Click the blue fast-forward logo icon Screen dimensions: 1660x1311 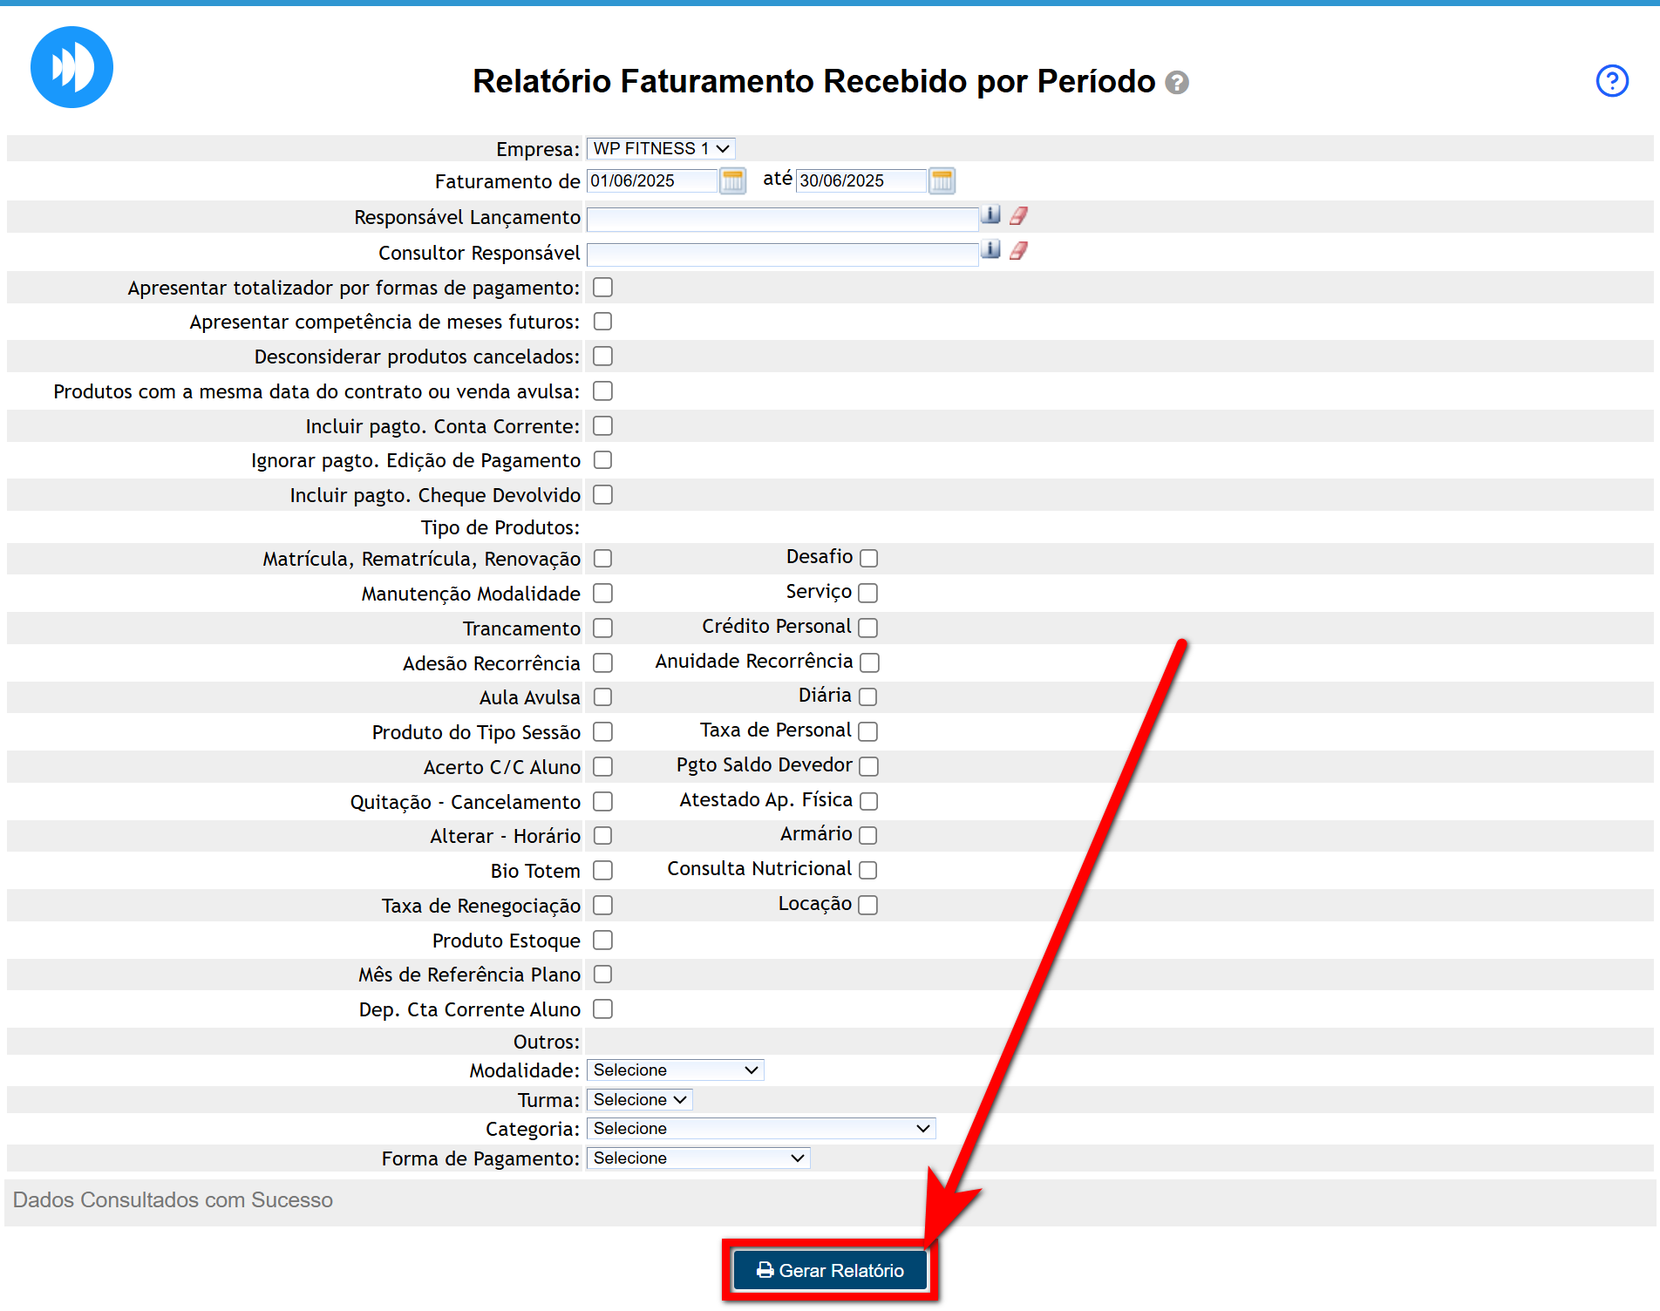[x=71, y=67]
